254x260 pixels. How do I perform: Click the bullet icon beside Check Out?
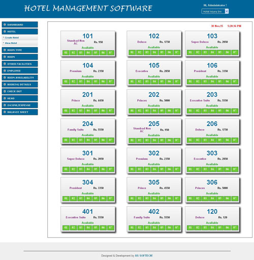(x=5, y=91)
